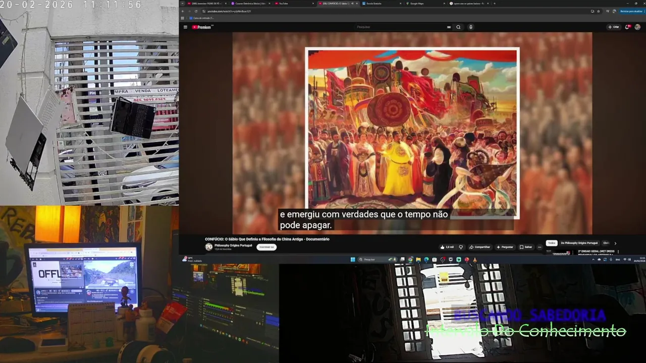The image size is (646, 363).
Task: Open the Edge browser taskbar icon
Action: click(x=426, y=259)
